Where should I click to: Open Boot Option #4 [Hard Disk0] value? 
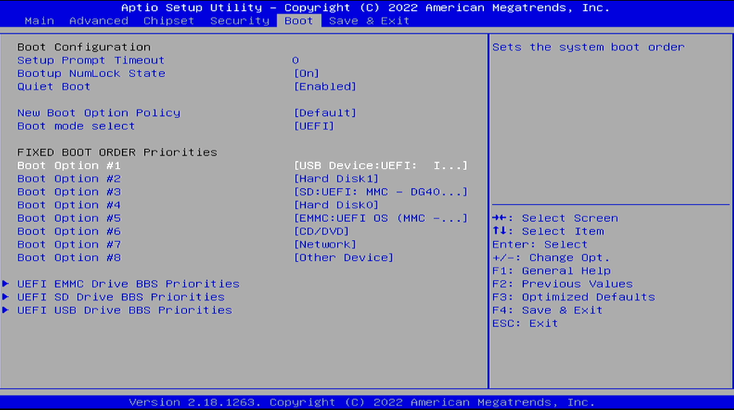[336, 205]
